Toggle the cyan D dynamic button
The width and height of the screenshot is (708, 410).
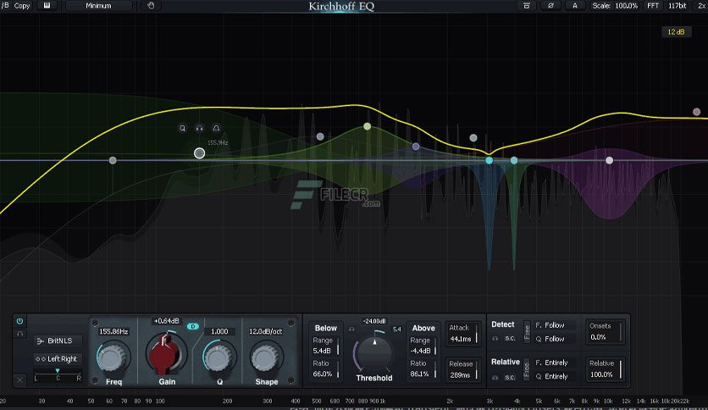pyautogui.click(x=193, y=326)
